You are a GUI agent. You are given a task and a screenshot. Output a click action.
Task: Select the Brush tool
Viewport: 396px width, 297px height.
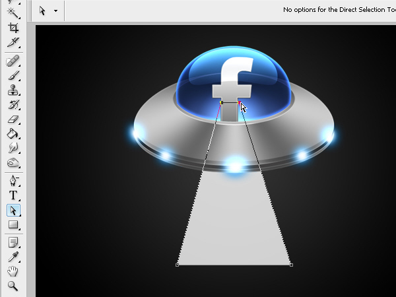pyautogui.click(x=13, y=75)
